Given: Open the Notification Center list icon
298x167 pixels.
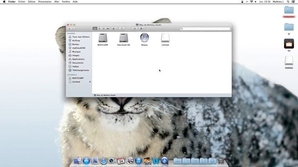Looking at the screenshot, I should [x=293, y=1].
